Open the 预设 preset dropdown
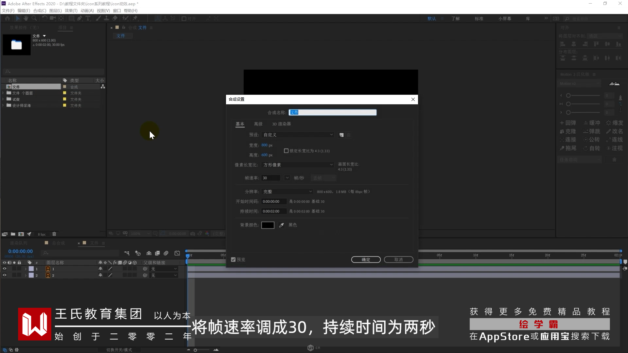 [298, 135]
